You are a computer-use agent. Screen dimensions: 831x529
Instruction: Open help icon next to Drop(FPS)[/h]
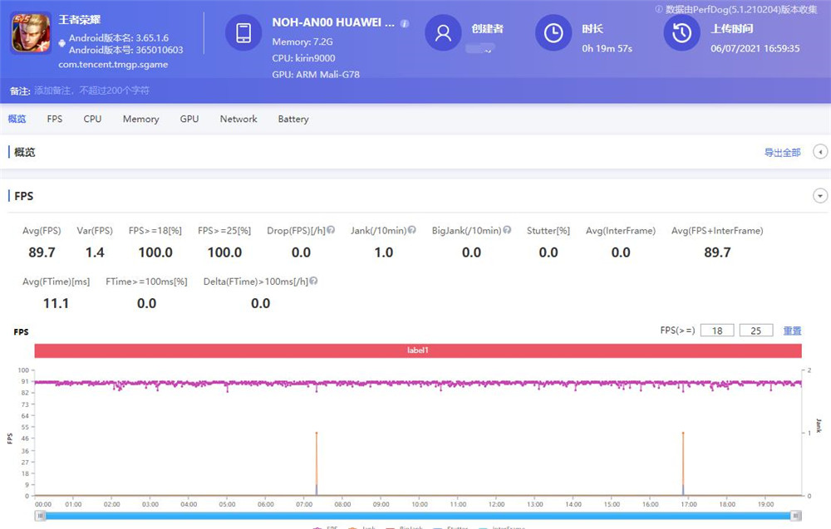pyautogui.click(x=331, y=230)
